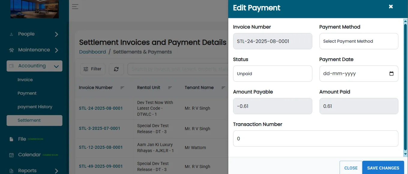
Task: Click the hamburger menu icon
Action: click(75, 7)
